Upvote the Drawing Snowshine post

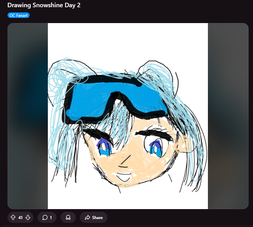[13, 217]
